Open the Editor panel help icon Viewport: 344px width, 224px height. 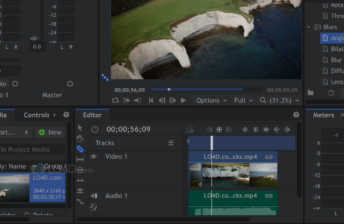296,115
